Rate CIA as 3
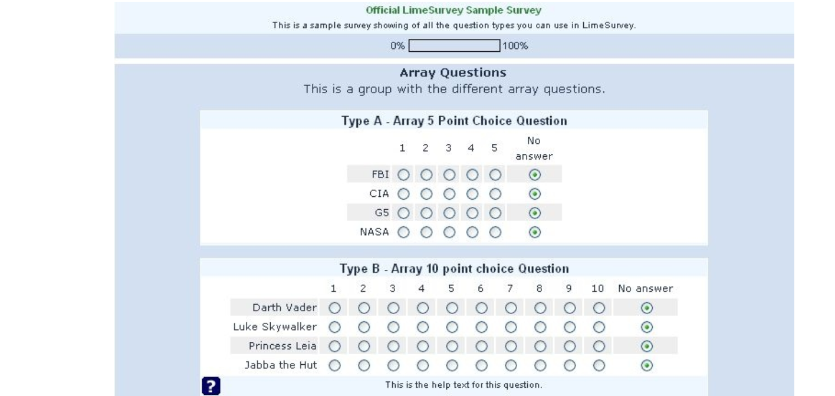The image size is (835, 396). [449, 194]
